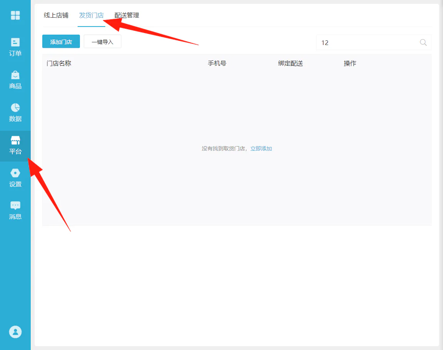Click the search magnifier icon
This screenshot has width=443, height=350.
click(x=423, y=42)
